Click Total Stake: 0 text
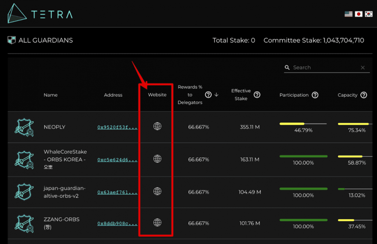377x244 pixels. [x=234, y=40]
